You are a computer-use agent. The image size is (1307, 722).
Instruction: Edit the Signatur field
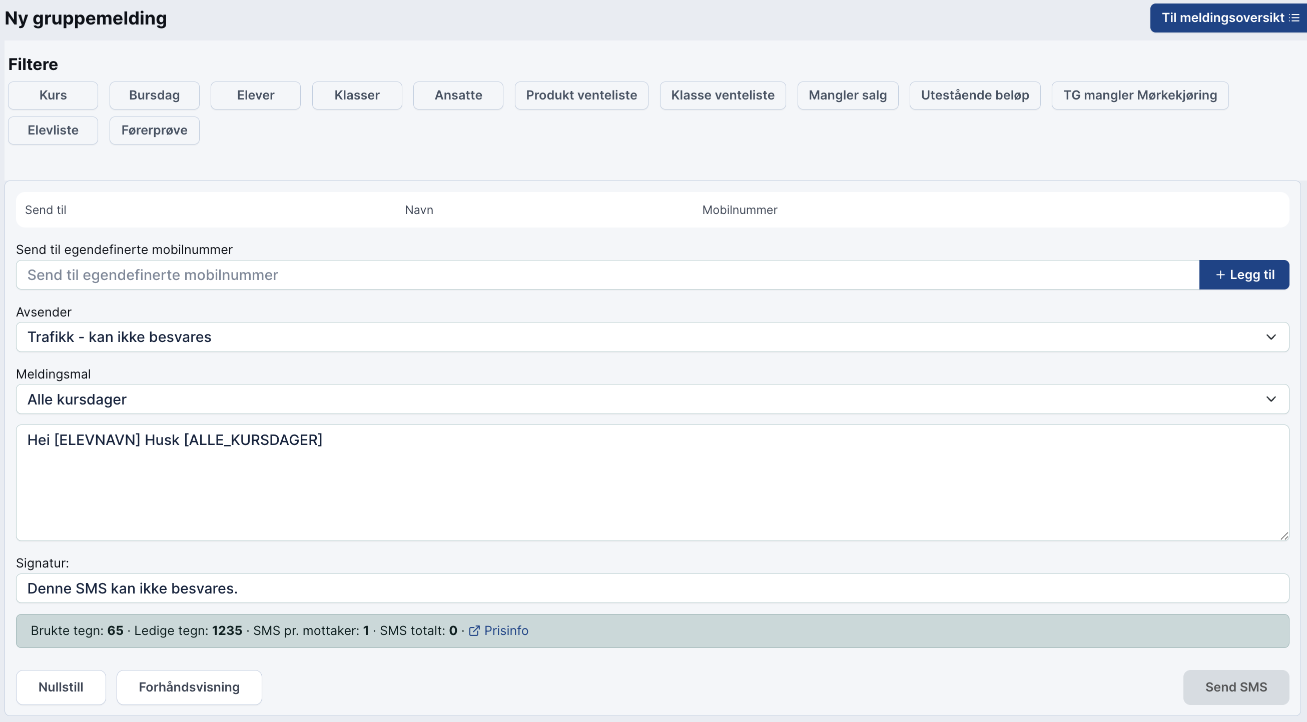[652, 588]
